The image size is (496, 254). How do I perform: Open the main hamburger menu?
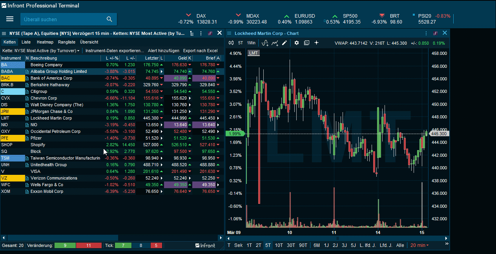tap(10, 19)
